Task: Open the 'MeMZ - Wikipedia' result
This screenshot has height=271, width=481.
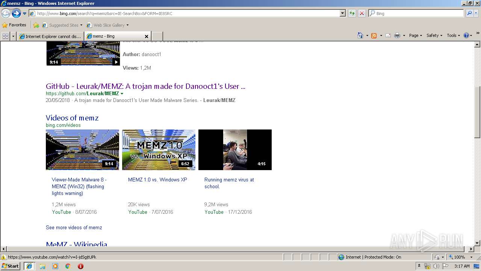Action: [x=77, y=244]
